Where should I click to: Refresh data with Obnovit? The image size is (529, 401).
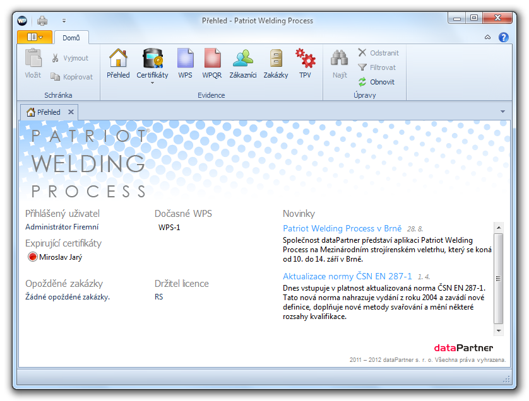tap(376, 82)
